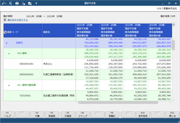Click the PDF export icon
The image size is (180, 123).
[x=23, y=3]
